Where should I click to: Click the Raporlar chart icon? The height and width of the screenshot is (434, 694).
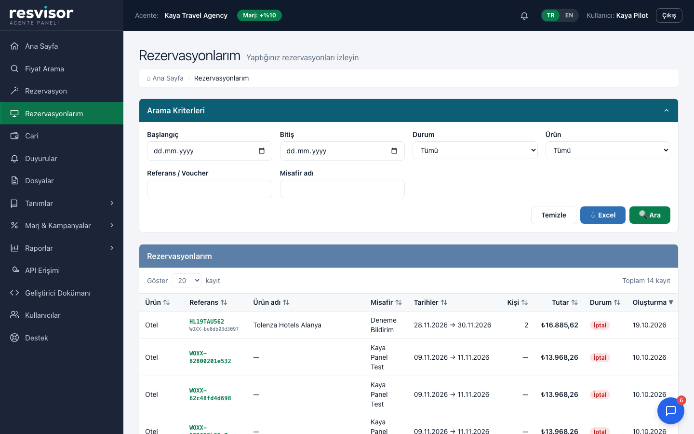tap(15, 248)
